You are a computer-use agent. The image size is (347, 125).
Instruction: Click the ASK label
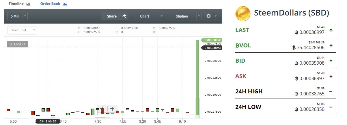[x=241, y=76]
